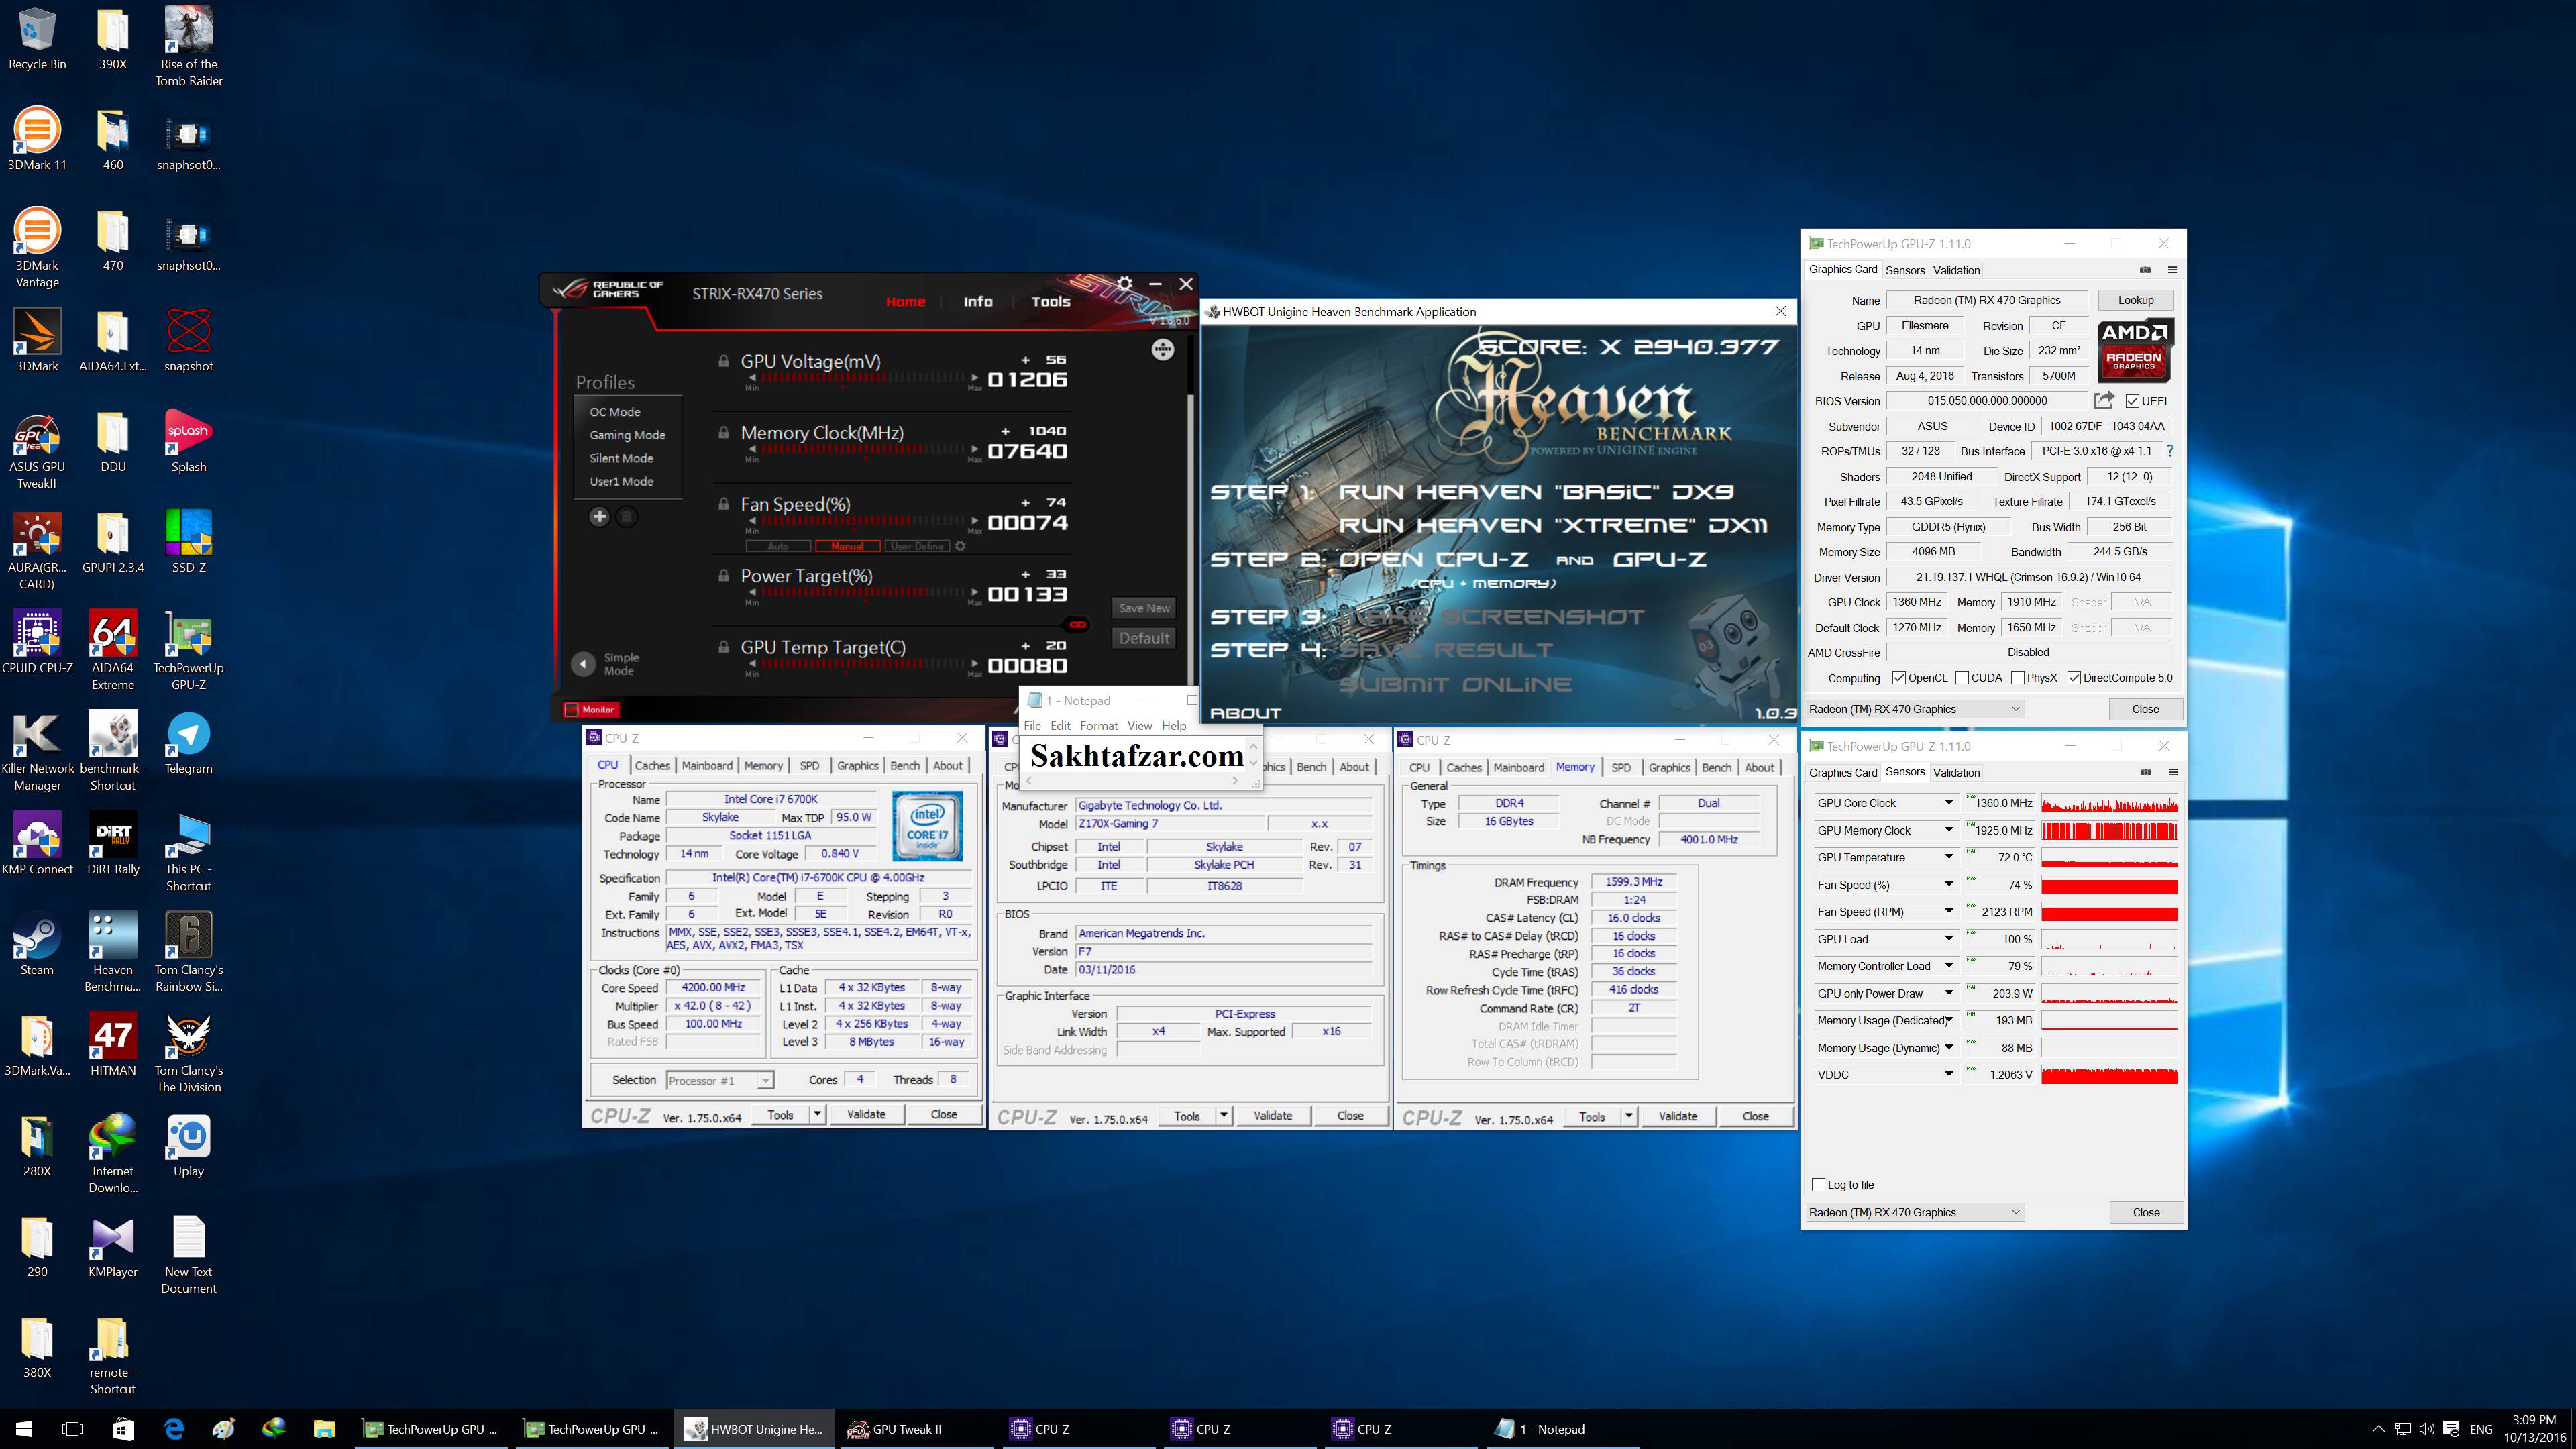The image size is (2576, 1449).
Task: Open GPU selector dropdown in GPU-Z Sensors window
Action: click(x=1915, y=1212)
